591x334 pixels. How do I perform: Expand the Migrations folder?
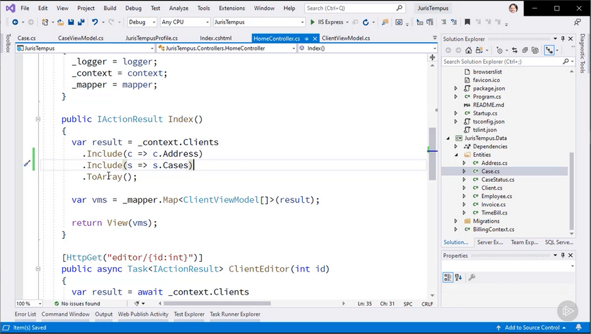tap(456, 221)
